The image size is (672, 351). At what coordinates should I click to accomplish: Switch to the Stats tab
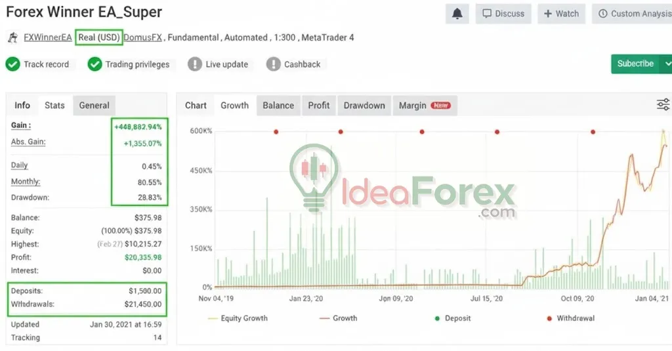54,106
